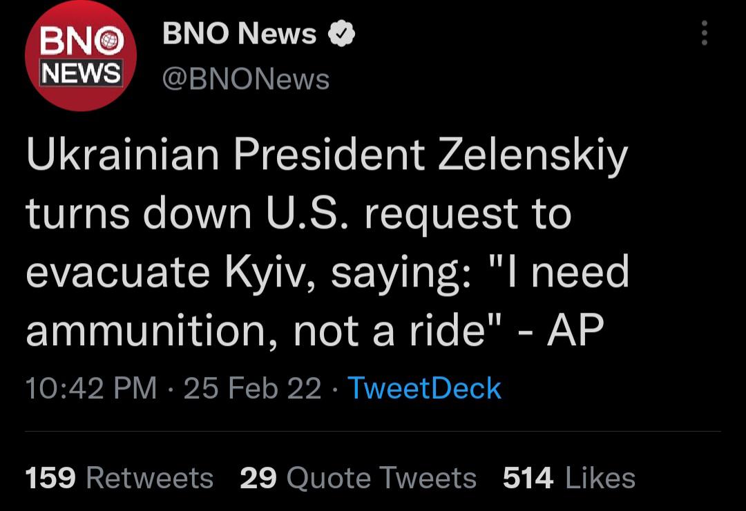Click the word "evacuate" in the tweet
Screen dimensions: 746x511
119,273
